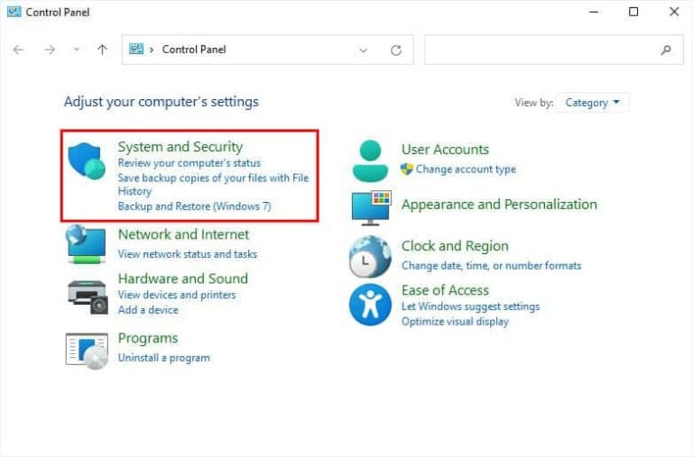
Task: Open Clock and Region clock icon
Action: click(370, 257)
